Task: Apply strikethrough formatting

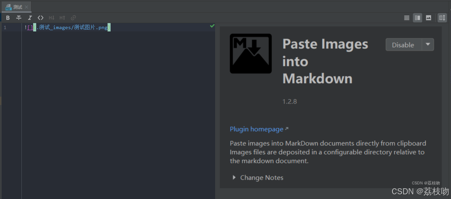Action: pos(19,18)
